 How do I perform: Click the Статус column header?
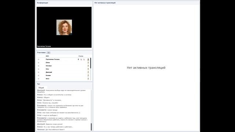(x=81, y=56)
